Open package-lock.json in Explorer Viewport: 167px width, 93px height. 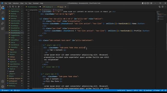[x=15, y=79]
